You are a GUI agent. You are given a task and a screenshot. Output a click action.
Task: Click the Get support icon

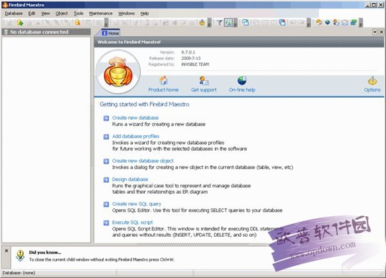(204, 80)
